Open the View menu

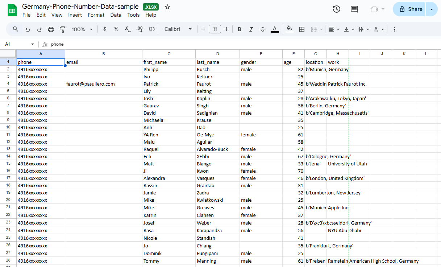pyautogui.click(x=57, y=15)
